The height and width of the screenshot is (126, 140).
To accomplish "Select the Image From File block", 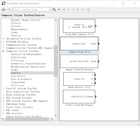I will click(x=79, y=43).
